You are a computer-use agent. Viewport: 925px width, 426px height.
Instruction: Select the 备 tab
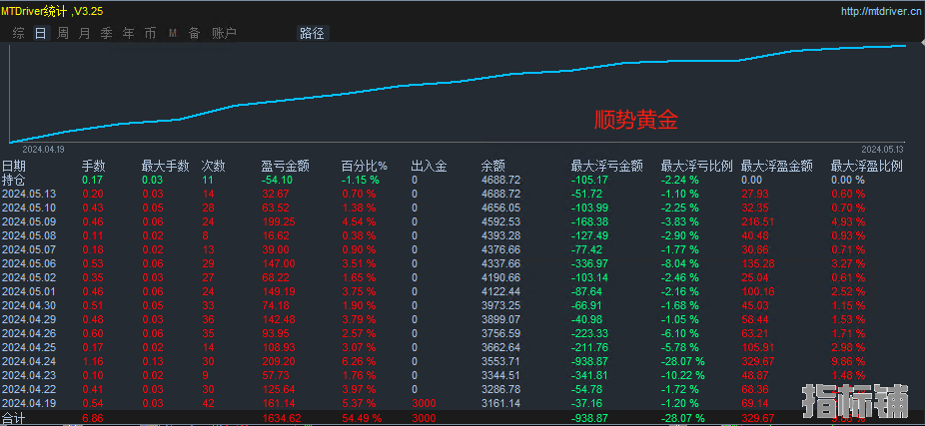(x=194, y=33)
